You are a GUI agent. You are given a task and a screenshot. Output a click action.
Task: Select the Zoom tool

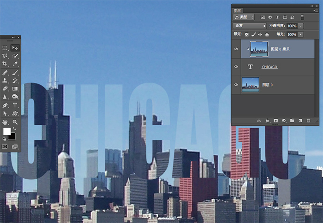tap(15, 122)
